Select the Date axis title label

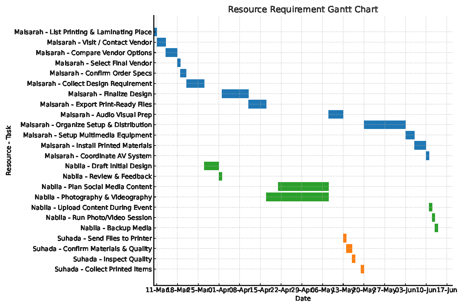tap(304, 298)
